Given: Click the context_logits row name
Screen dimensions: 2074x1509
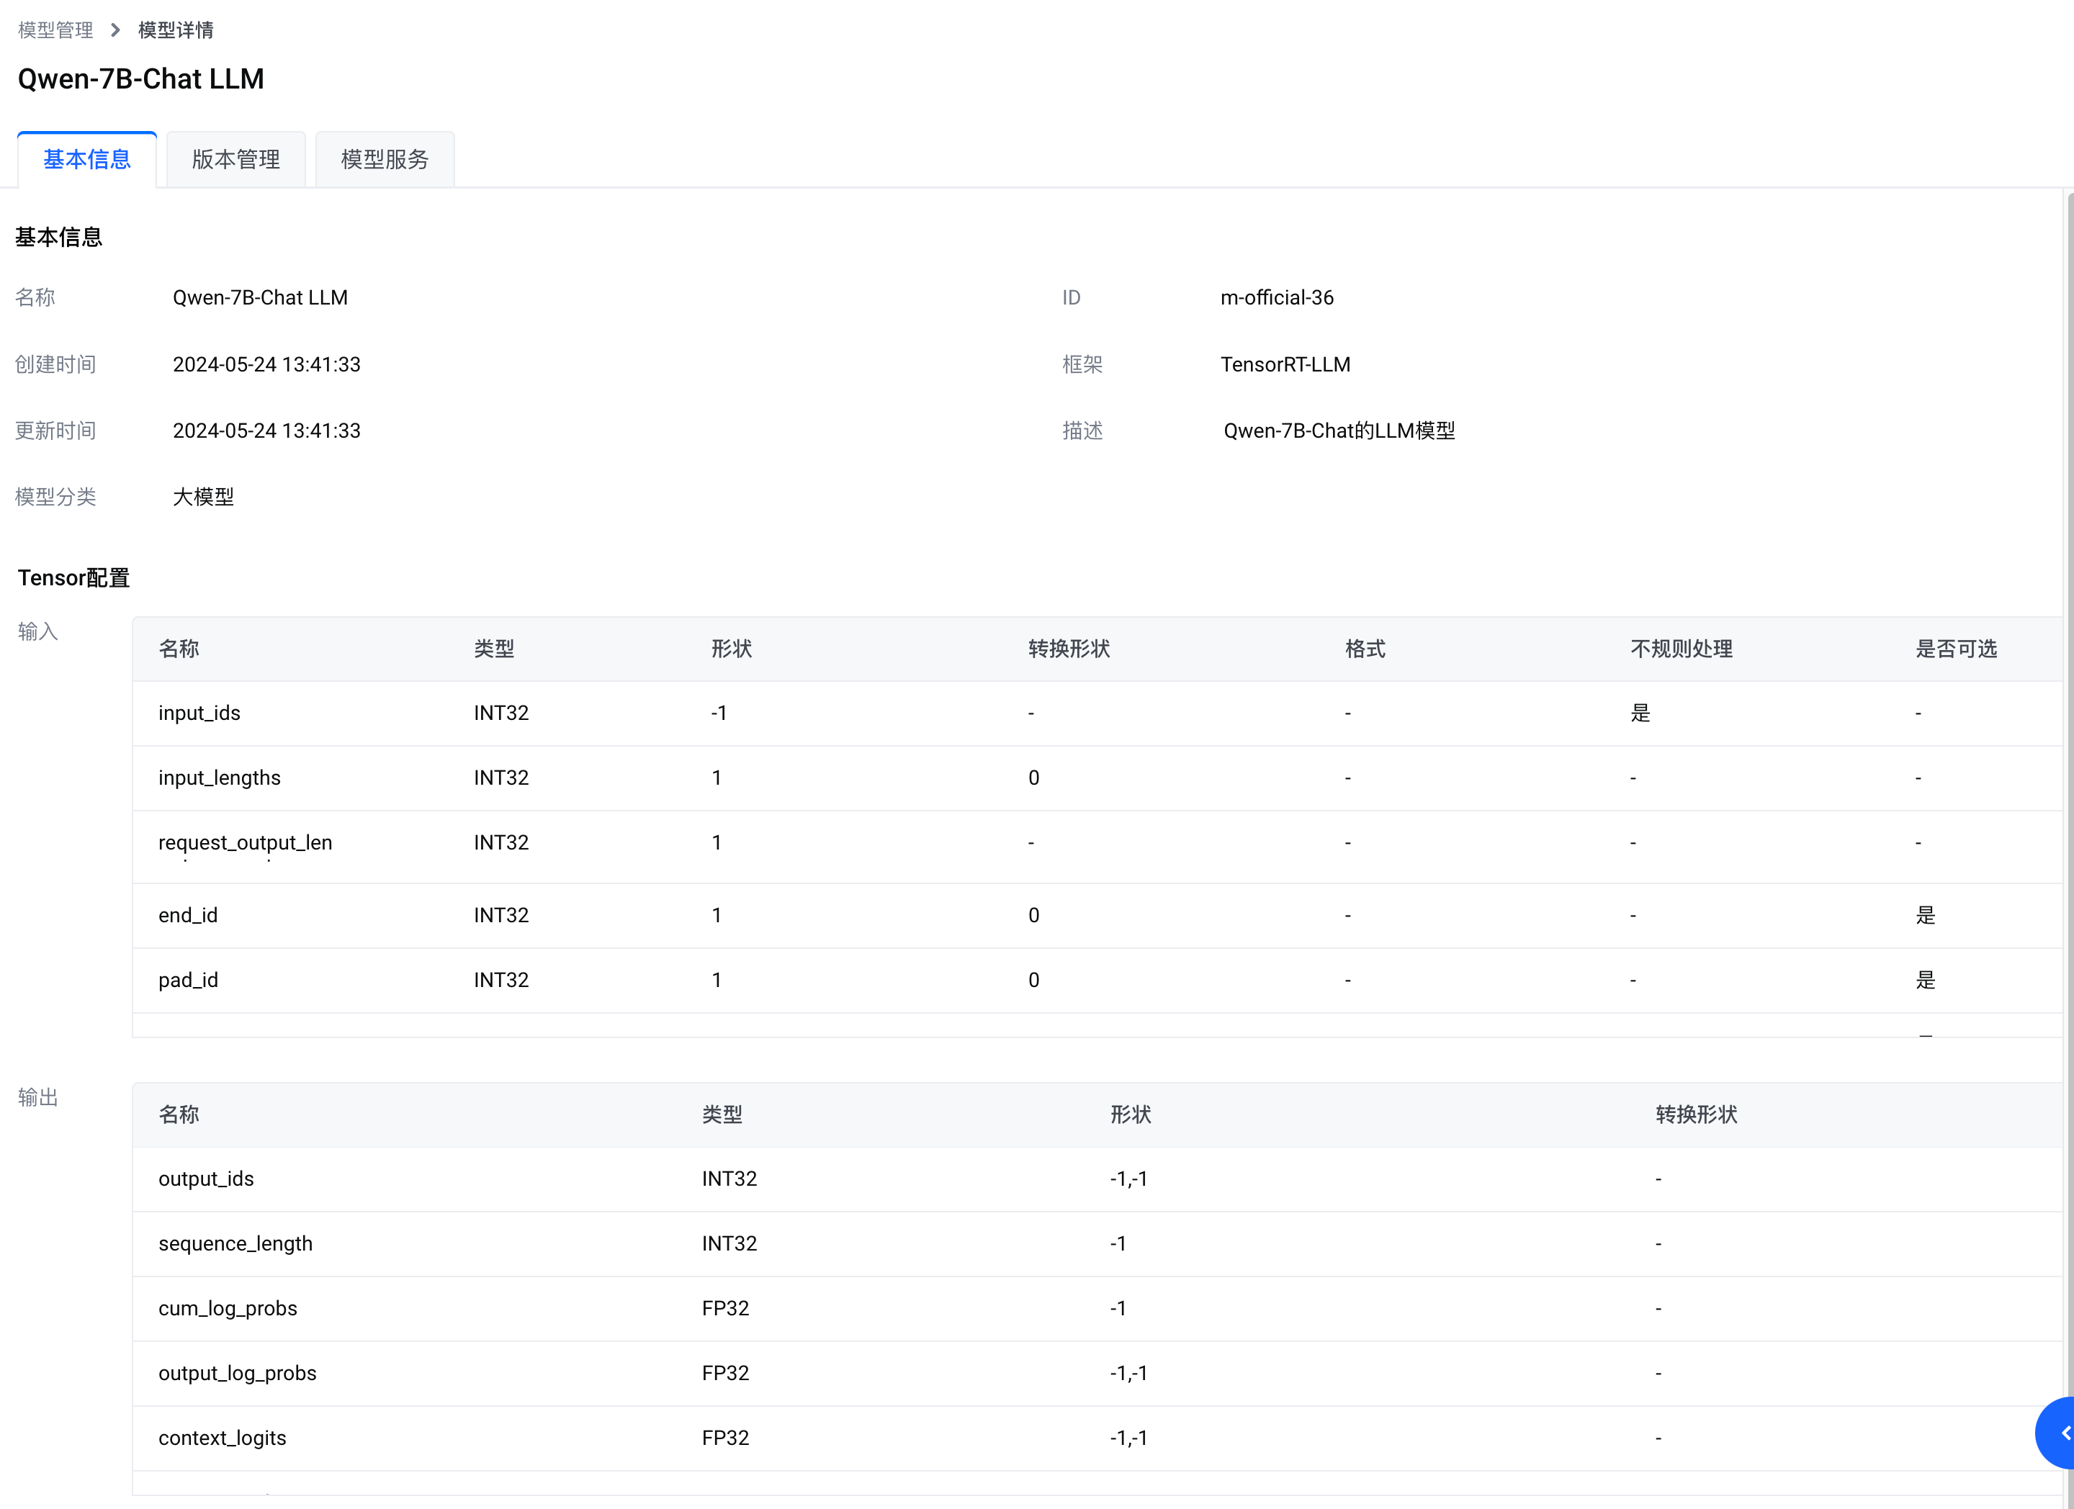Looking at the screenshot, I should tap(223, 1438).
